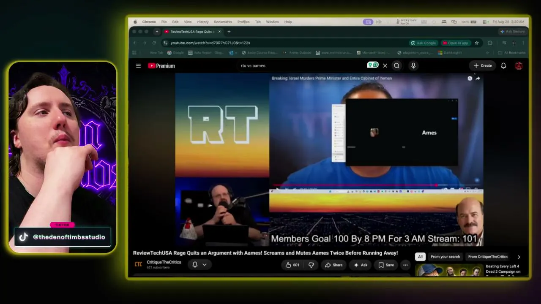Click Ask Gemini in Chrome
This screenshot has height=304, width=541.
512,32
